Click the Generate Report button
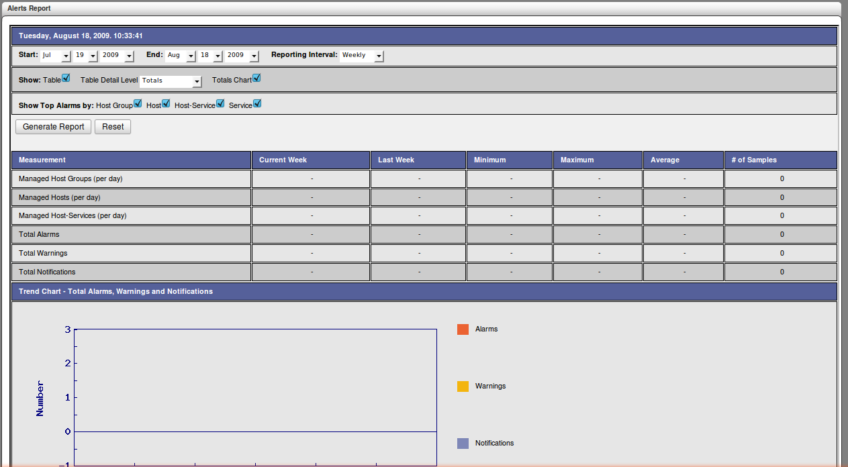The image size is (848, 467). click(x=54, y=127)
